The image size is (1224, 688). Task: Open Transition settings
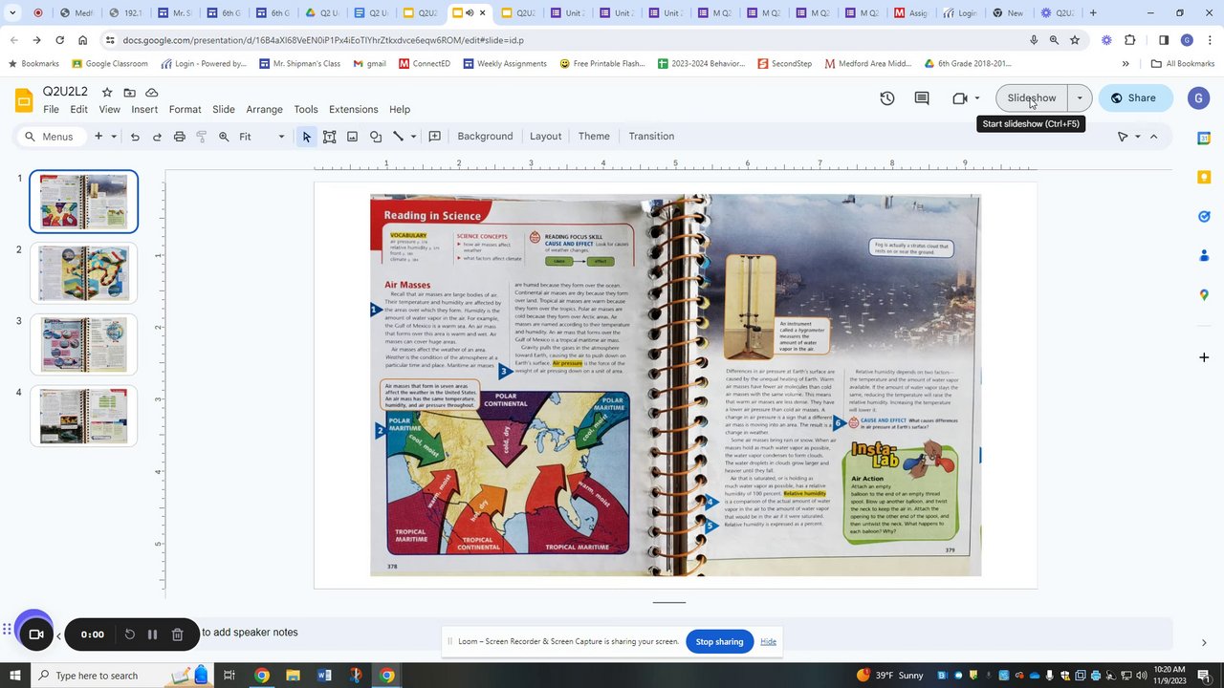(x=651, y=137)
